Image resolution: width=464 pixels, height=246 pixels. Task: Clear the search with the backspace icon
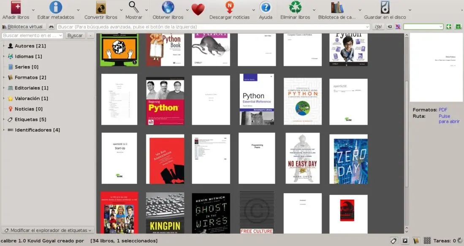coord(390,27)
